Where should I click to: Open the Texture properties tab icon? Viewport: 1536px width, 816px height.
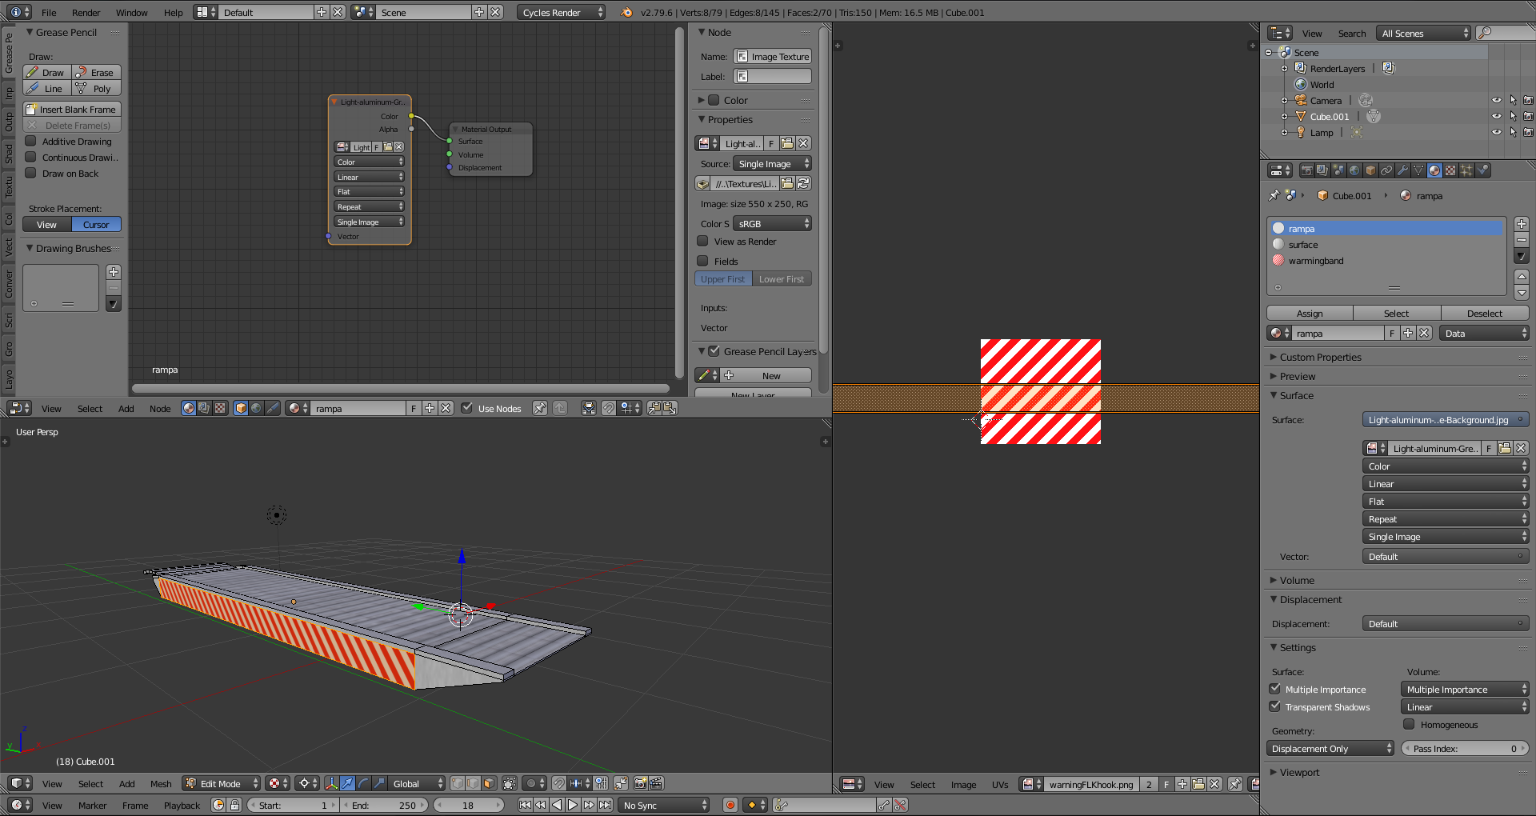pos(1450,170)
